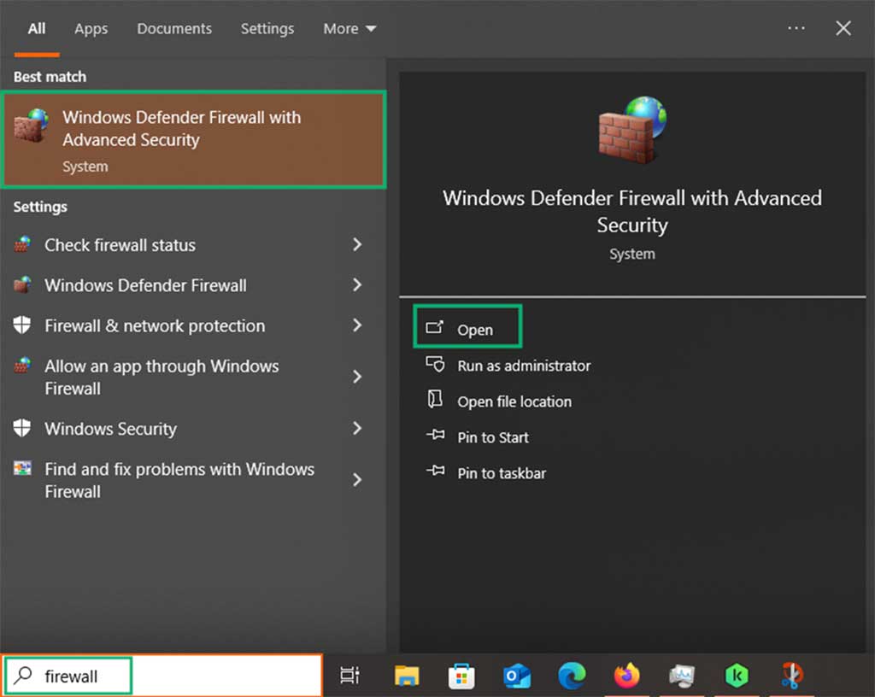Click the pin icon next to Pin to taskbar
The image size is (875, 697).
pyautogui.click(x=436, y=473)
